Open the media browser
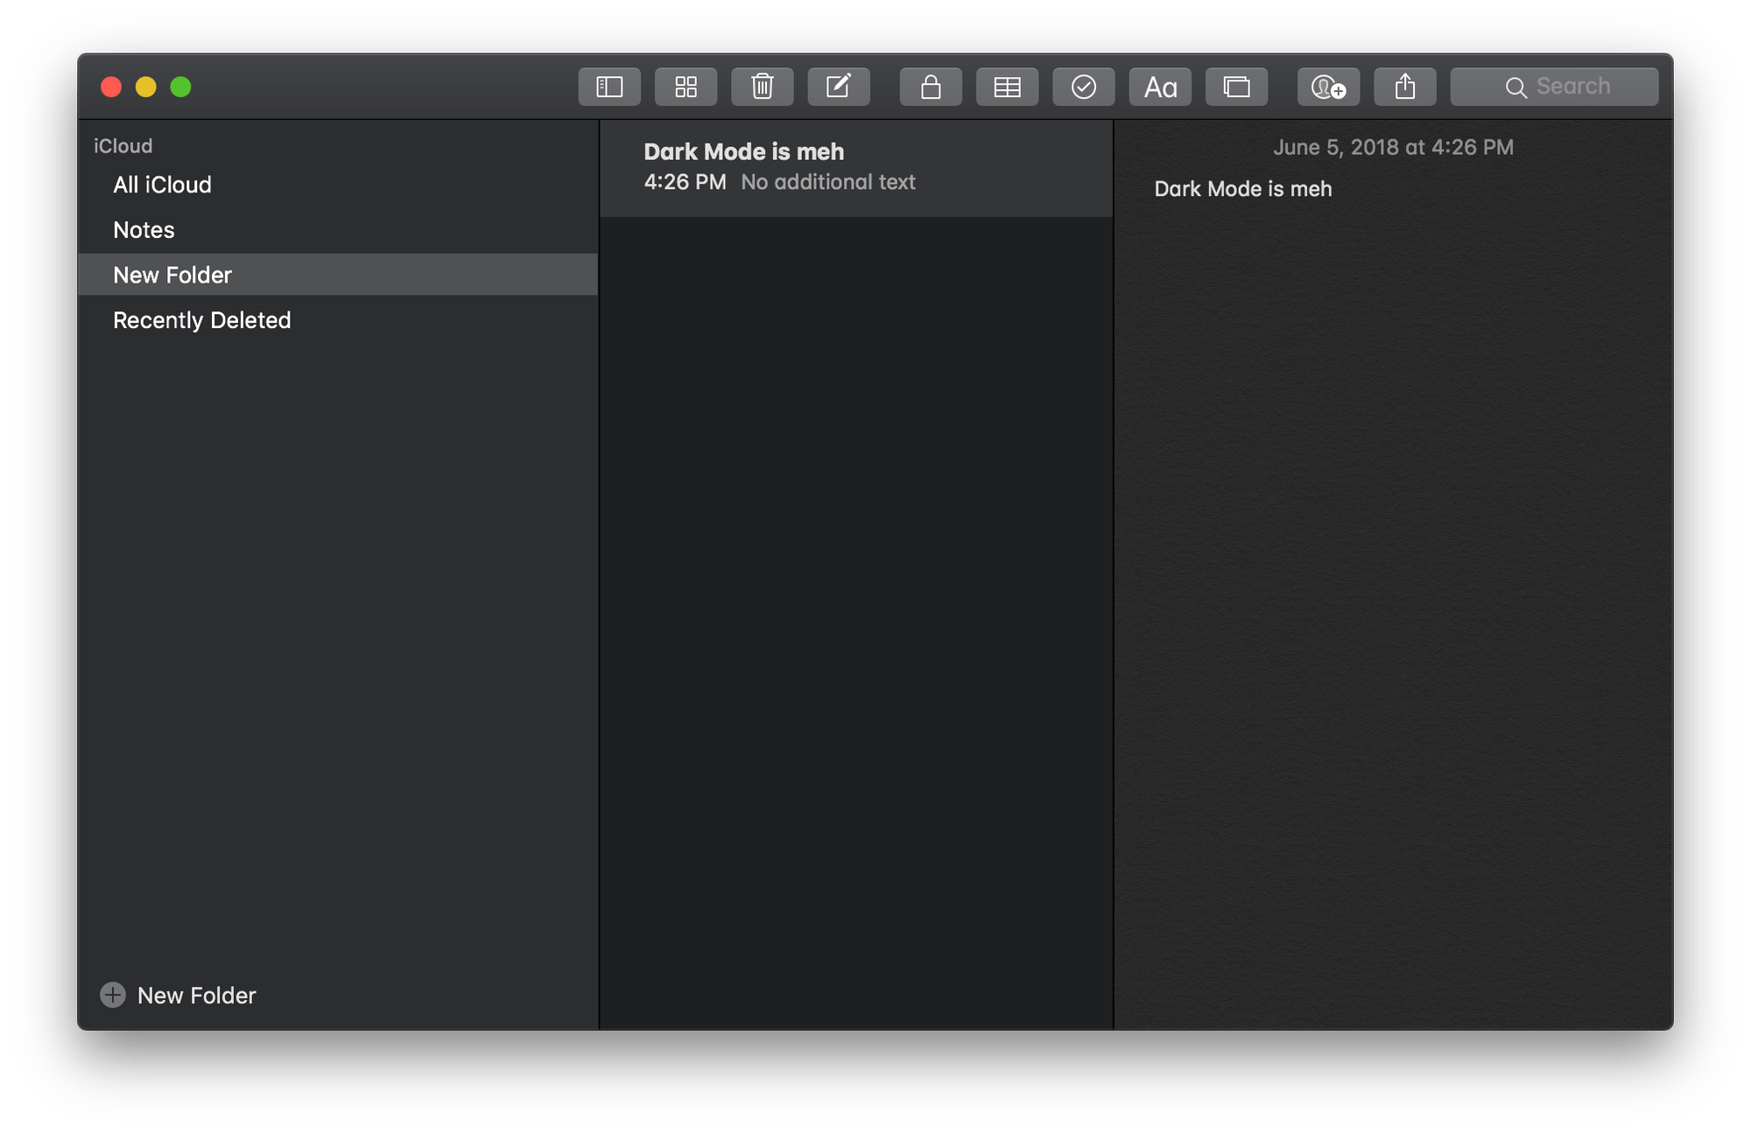Viewport: 1751px width, 1132px height. [1236, 86]
